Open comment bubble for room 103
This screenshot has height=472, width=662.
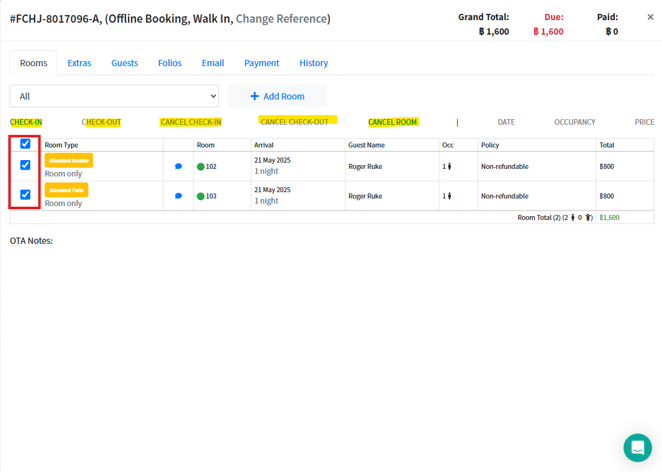(x=178, y=196)
